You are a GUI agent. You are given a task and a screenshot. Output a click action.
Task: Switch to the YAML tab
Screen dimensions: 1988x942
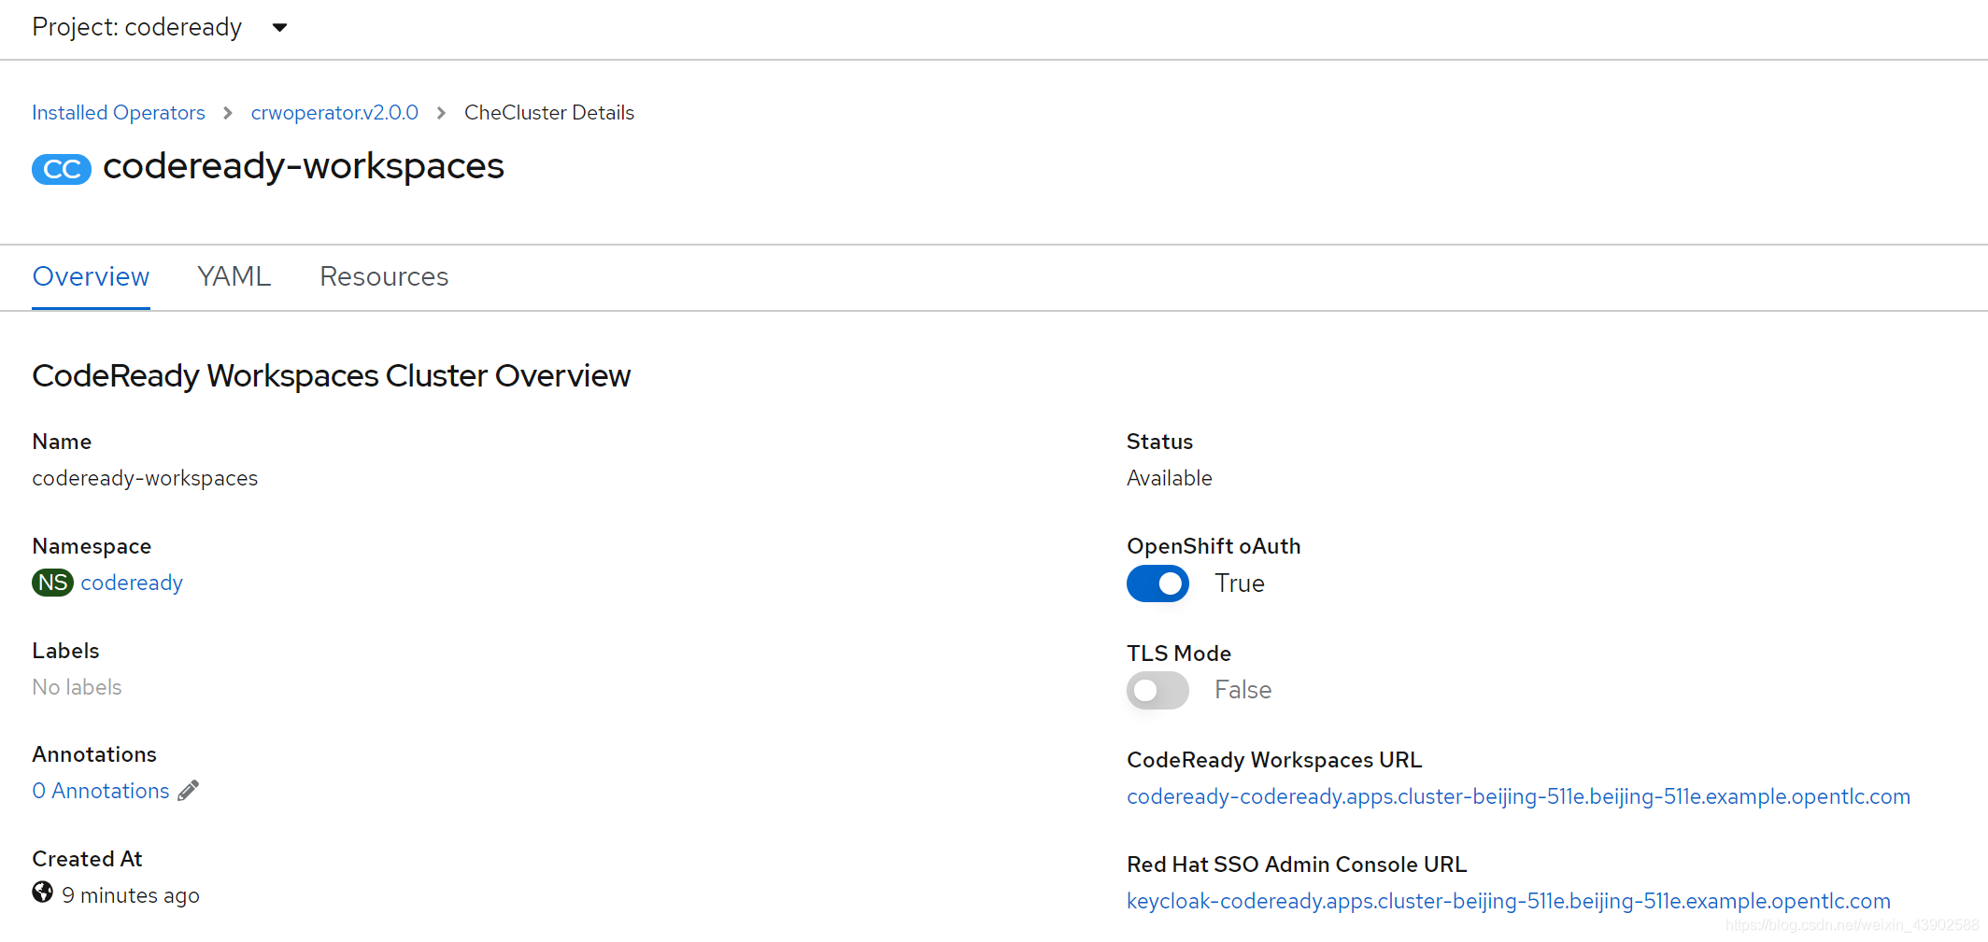(234, 276)
